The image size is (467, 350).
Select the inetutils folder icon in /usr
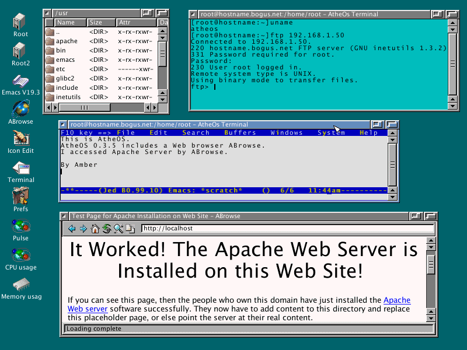[x=50, y=97]
